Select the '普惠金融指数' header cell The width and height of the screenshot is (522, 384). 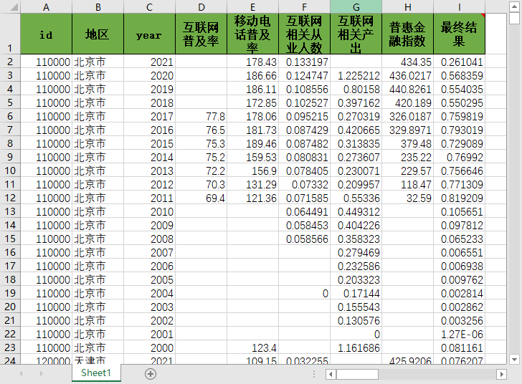tap(407, 34)
